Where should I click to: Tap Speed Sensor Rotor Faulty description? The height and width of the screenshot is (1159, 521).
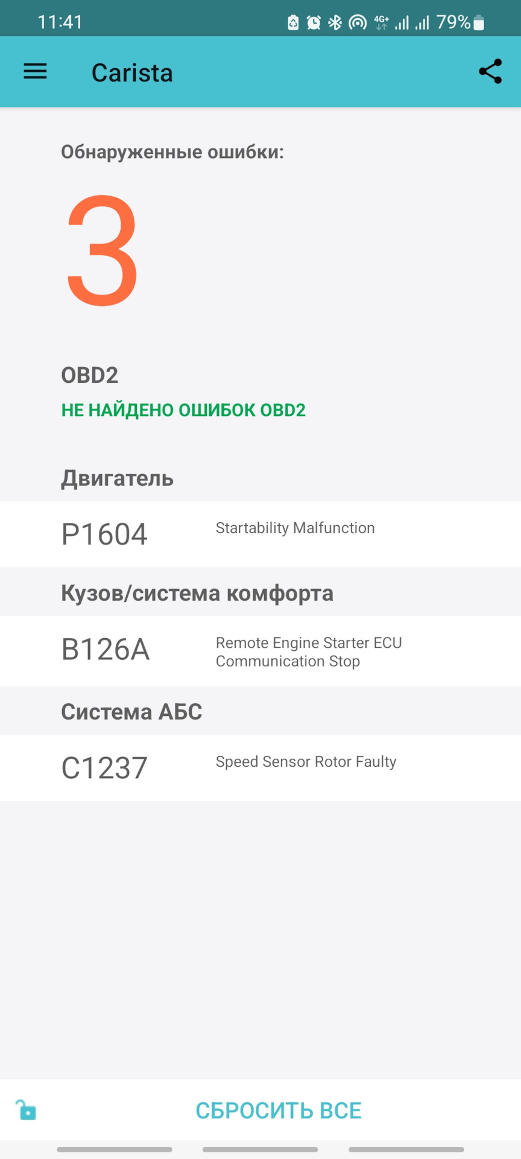306,762
